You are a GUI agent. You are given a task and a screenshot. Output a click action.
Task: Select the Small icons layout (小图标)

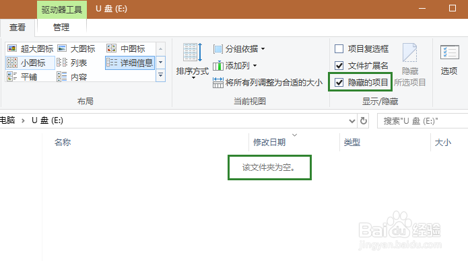pyautogui.click(x=30, y=63)
